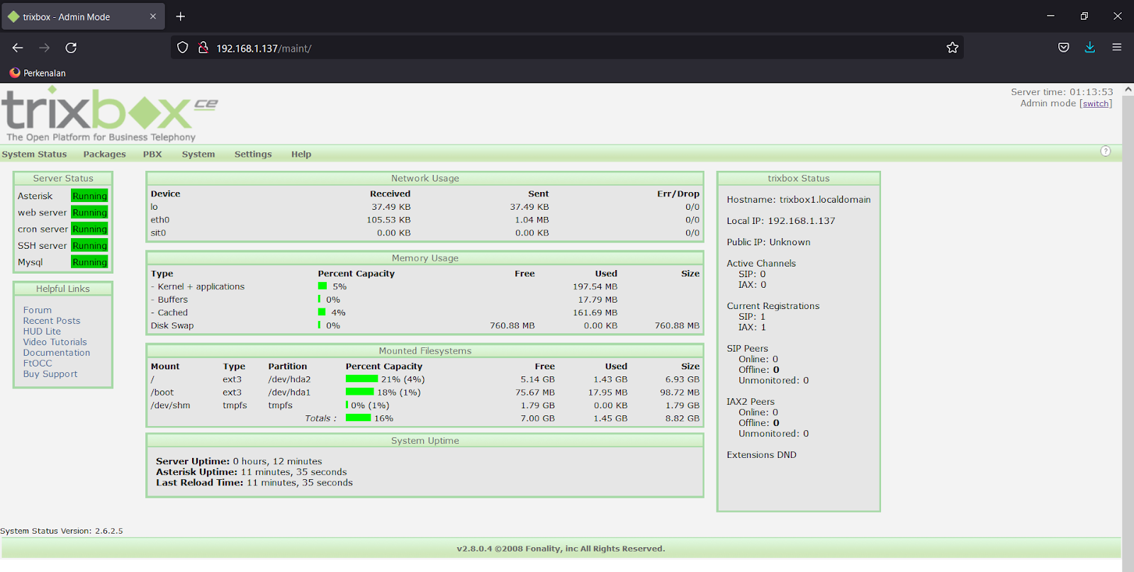Open the Perkenalan bookmark
The width and height of the screenshot is (1134, 572).
pyautogui.click(x=38, y=73)
